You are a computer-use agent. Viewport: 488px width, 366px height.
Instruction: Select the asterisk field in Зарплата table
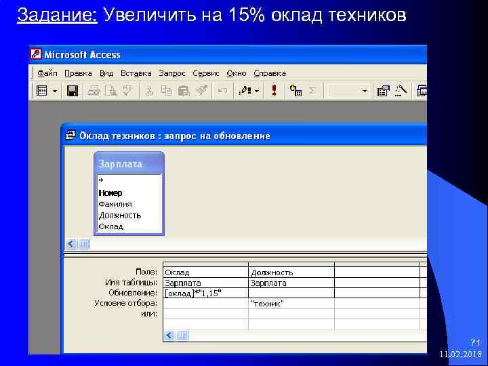click(x=129, y=181)
